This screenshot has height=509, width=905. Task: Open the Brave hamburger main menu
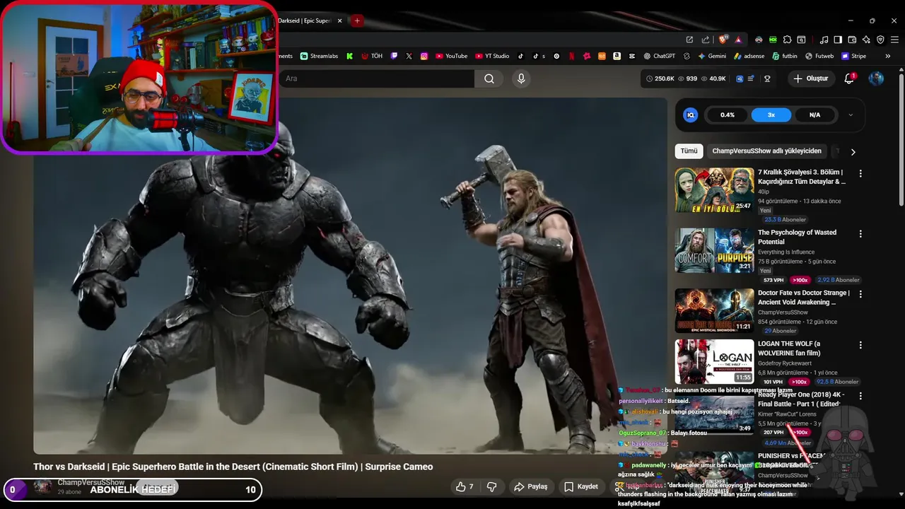click(x=894, y=40)
